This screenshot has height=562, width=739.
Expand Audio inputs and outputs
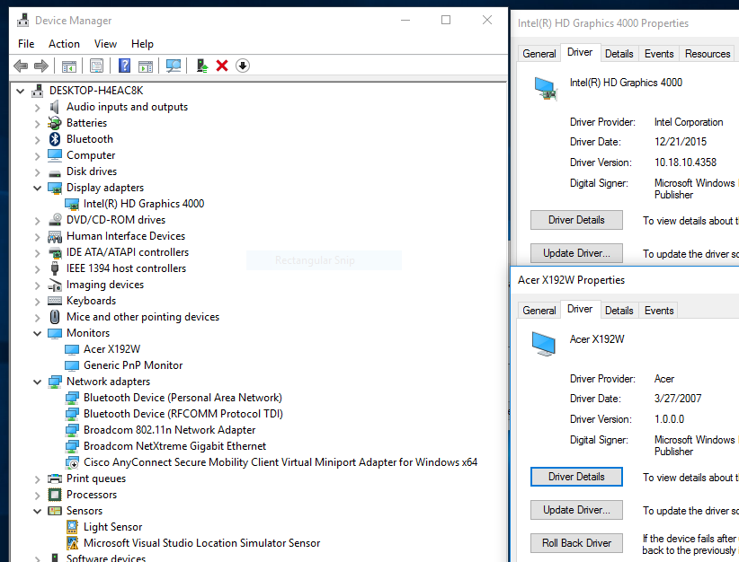tap(37, 108)
